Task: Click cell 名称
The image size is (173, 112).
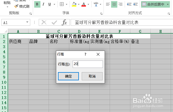Action: (59, 41)
